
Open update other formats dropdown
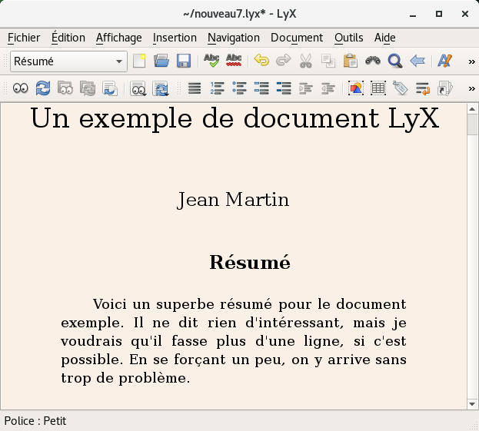point(161,88)
